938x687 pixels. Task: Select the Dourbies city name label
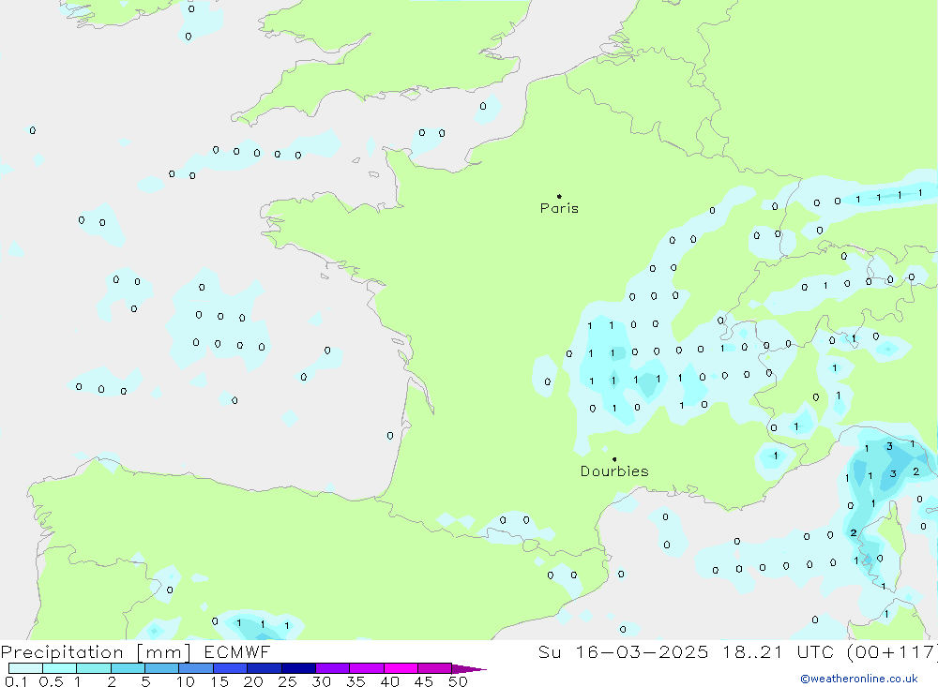tap(614, 471)
